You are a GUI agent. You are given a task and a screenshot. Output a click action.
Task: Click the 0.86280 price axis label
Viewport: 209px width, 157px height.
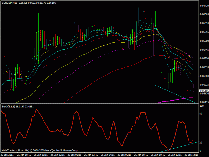click(x=204, y=76)
